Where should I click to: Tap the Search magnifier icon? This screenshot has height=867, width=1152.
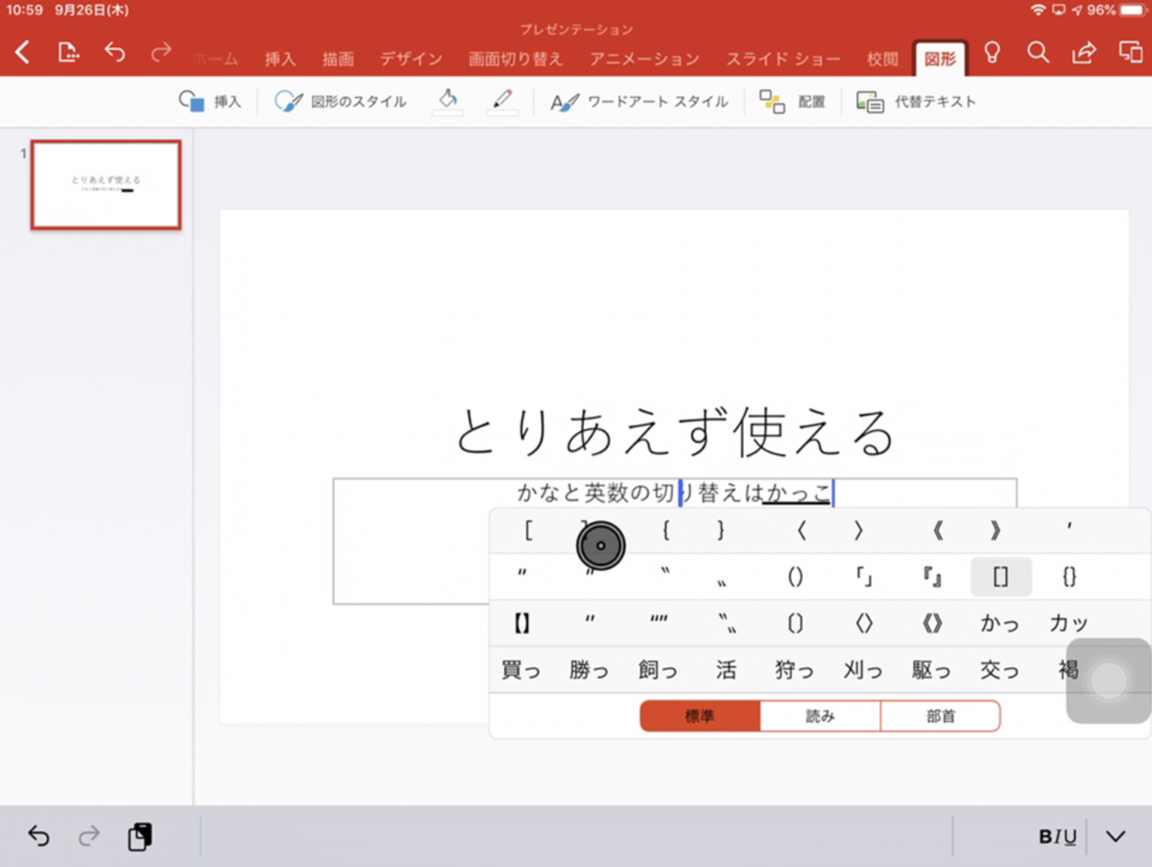click(x=1038, y=54)
